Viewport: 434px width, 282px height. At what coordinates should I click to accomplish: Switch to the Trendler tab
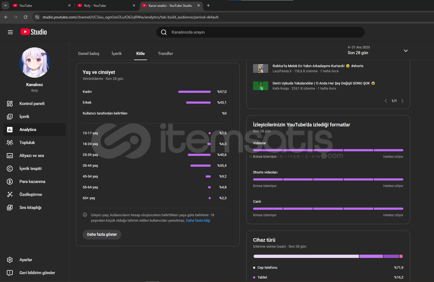(x=165, y=54)
